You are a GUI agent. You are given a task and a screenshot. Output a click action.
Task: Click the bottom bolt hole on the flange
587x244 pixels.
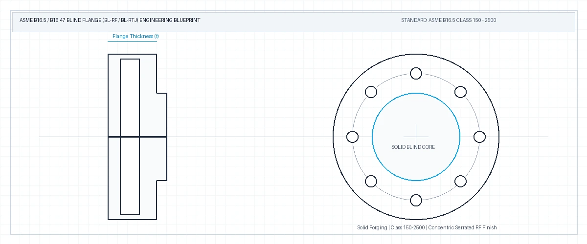click(x=416, y=200)
